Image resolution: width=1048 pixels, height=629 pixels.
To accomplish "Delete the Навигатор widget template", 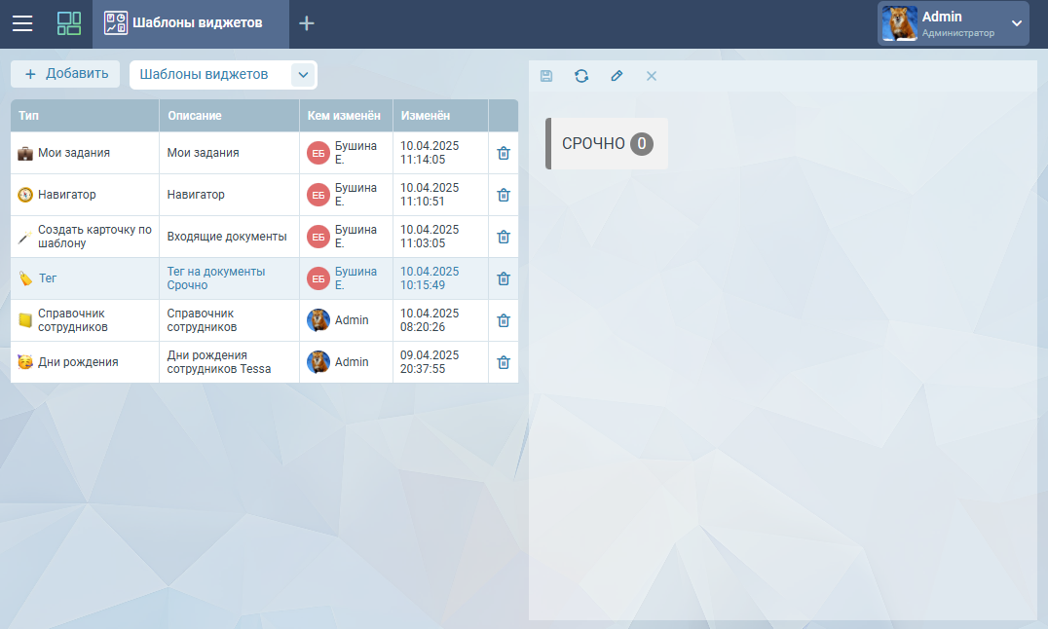I will click(504, 195).
